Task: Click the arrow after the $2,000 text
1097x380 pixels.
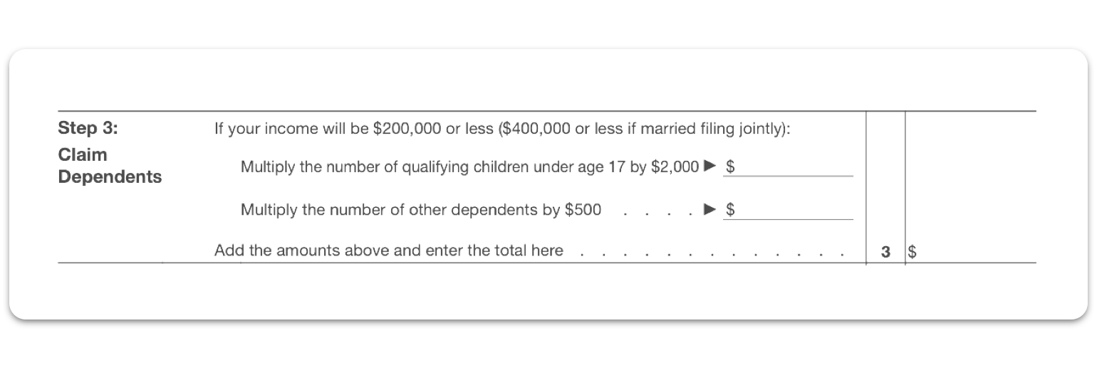Action: click(x=709, y=167)
